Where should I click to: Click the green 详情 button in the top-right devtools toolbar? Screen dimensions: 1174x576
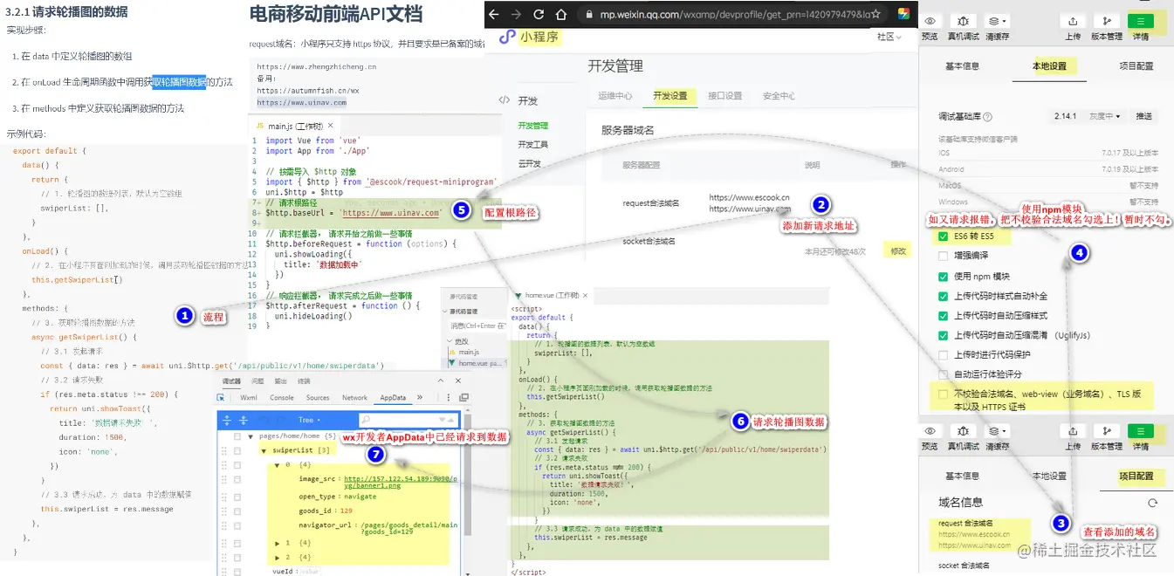click(1140, 22)
